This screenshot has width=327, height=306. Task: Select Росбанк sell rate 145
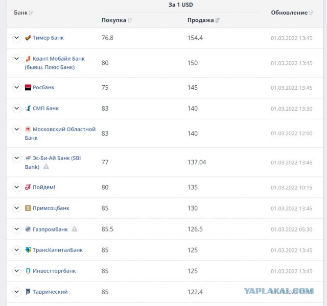click(193, 87)
